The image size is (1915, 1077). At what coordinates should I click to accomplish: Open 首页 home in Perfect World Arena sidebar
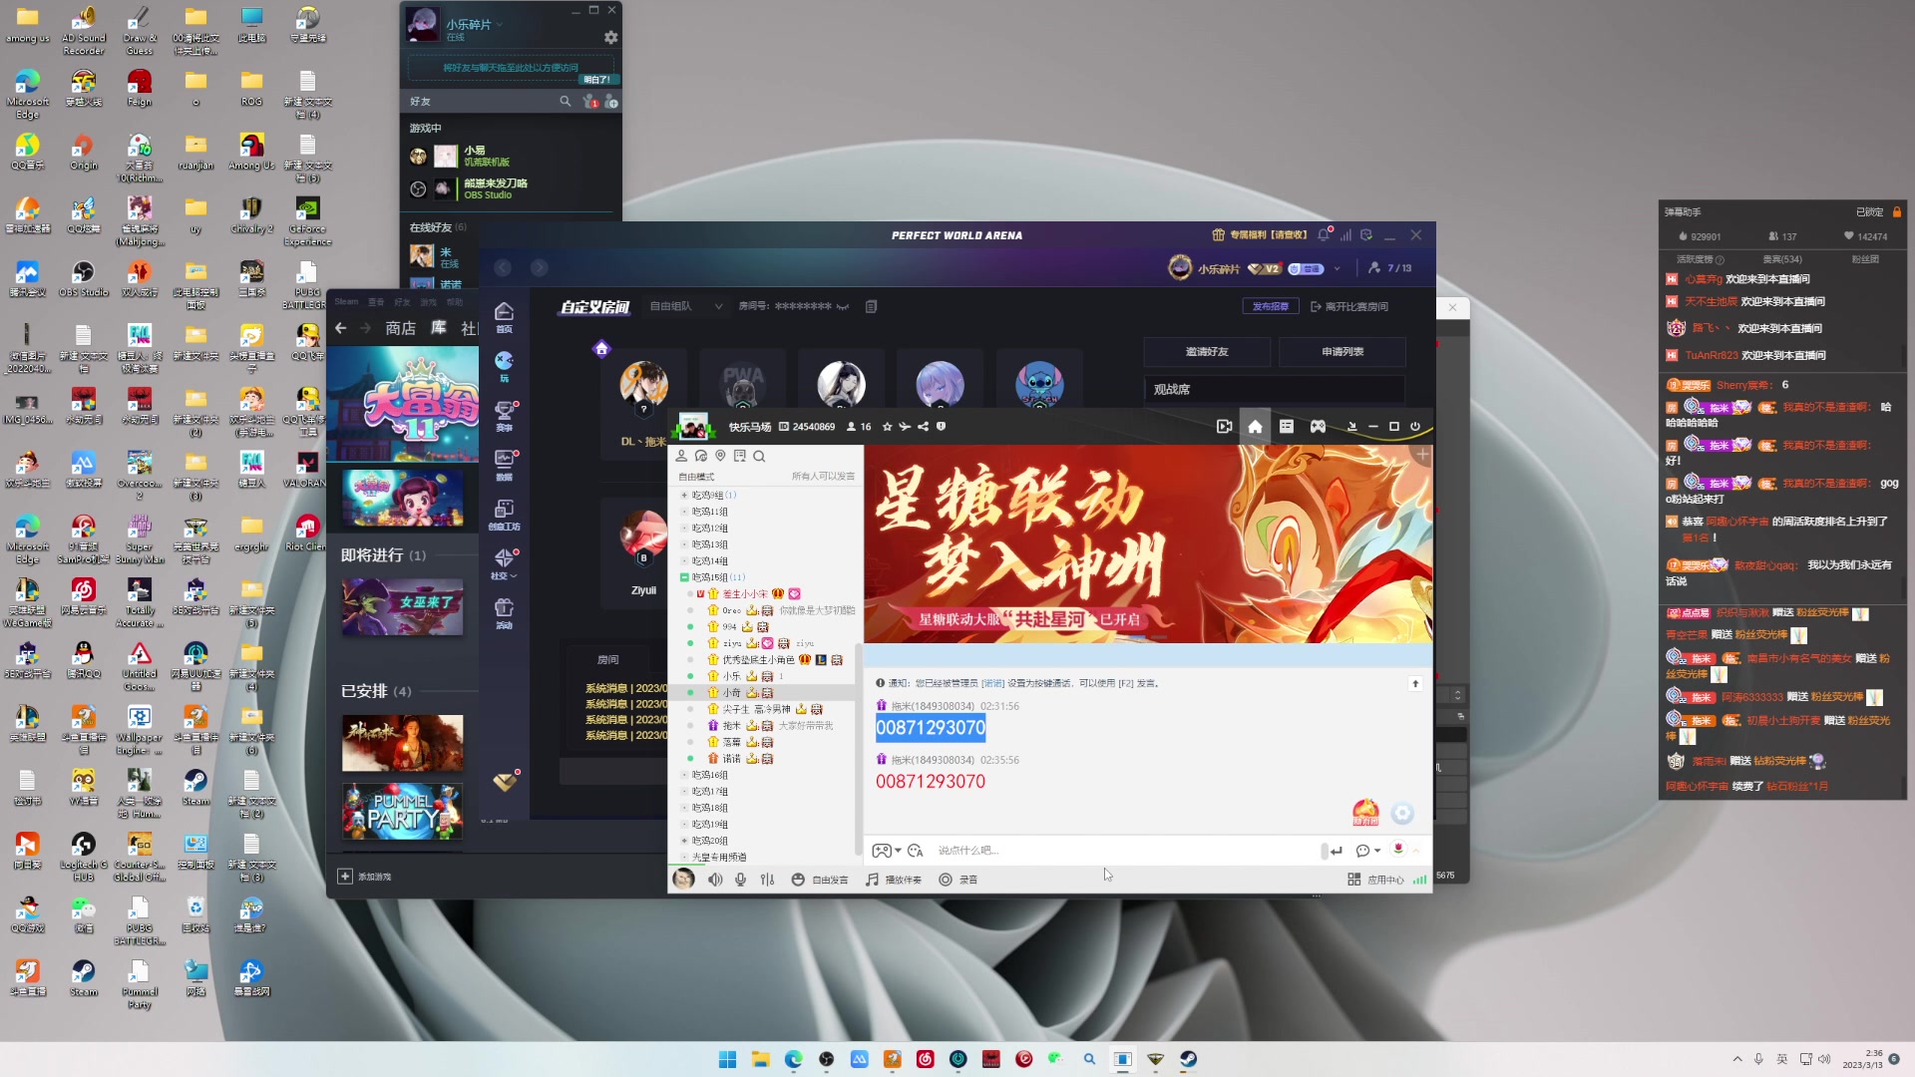click(505, 318)
